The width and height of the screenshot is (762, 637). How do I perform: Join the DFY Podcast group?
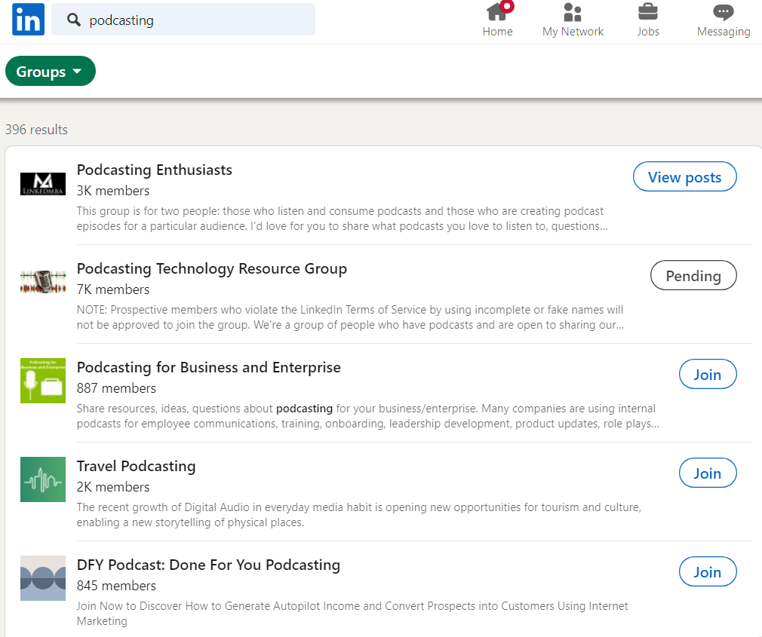tap(707, 572)
